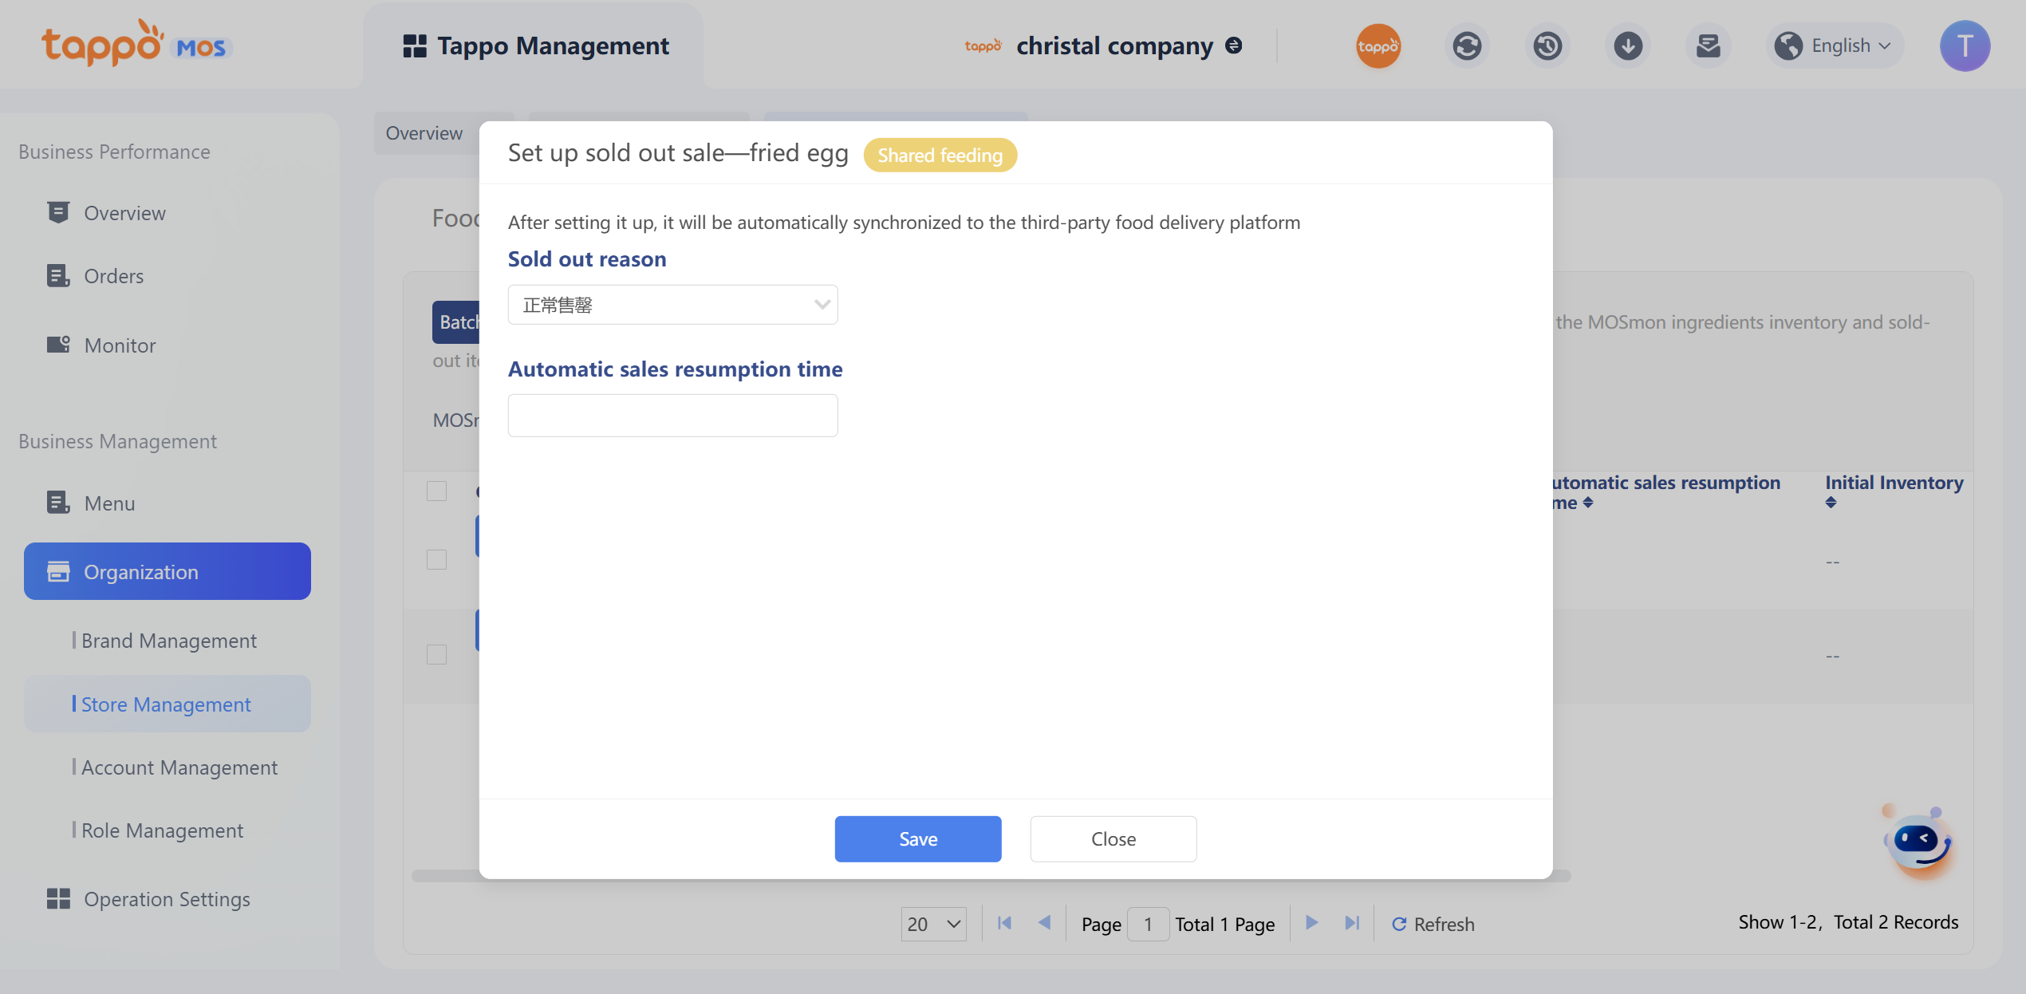
Task: Select Orders in the sidebar
Action: click(113, 276)
